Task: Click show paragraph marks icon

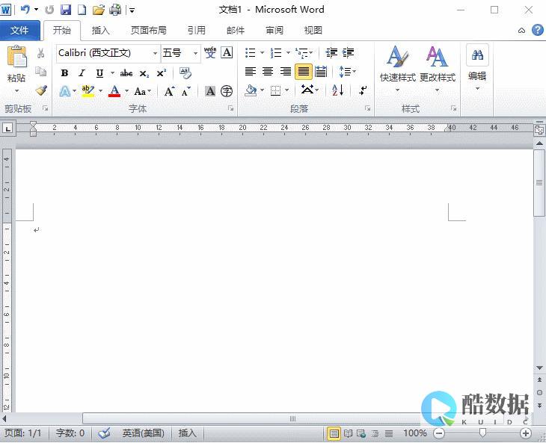Action: [x=363, y=90]
